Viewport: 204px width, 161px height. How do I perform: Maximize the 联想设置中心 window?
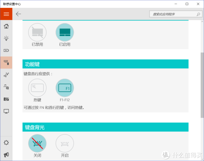tap(187, 4)
